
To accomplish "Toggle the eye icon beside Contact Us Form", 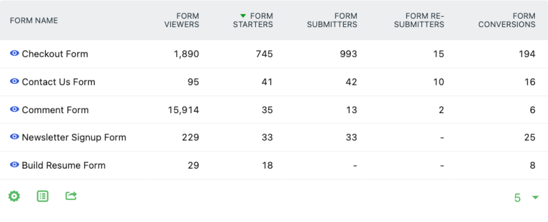I will pyautogui.click(x=14, y=81).
